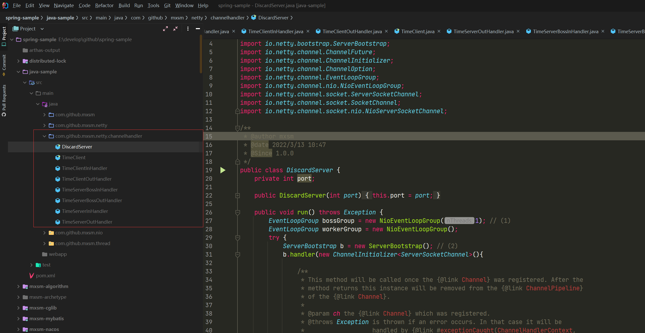Screen dimensions: 645x333
Task: Toggle fold on DiscardServer constructor
Action: point(237,196)
